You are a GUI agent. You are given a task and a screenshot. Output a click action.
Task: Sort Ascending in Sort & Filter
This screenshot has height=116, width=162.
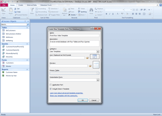coord(40,9)
